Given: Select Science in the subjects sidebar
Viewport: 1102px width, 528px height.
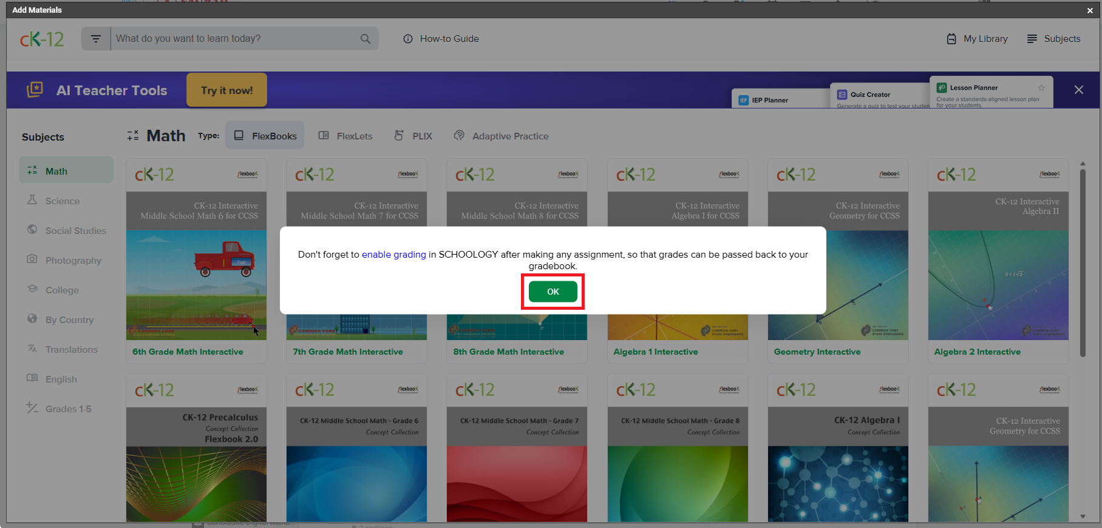Looking at the screenshot, I should [62, 201].
